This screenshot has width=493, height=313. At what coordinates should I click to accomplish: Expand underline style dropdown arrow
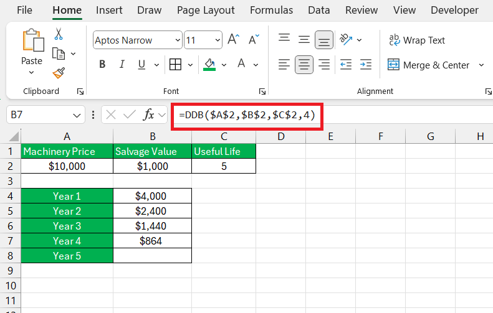coord(156,65)
